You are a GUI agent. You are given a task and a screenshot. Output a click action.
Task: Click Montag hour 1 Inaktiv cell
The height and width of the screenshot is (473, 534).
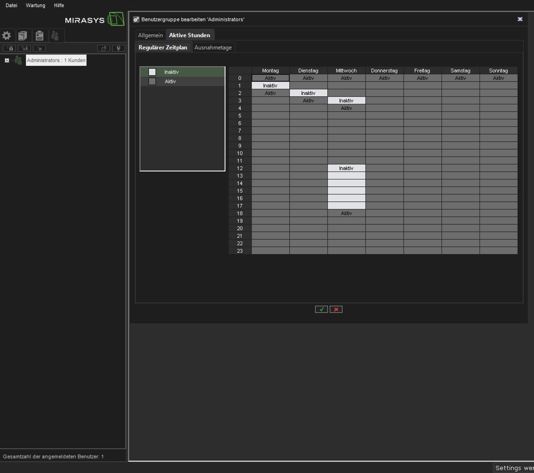click(270, 85)
